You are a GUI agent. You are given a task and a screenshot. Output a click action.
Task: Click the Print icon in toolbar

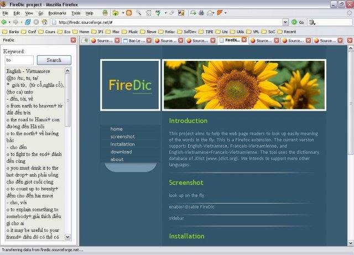click(x=201, y=13)
